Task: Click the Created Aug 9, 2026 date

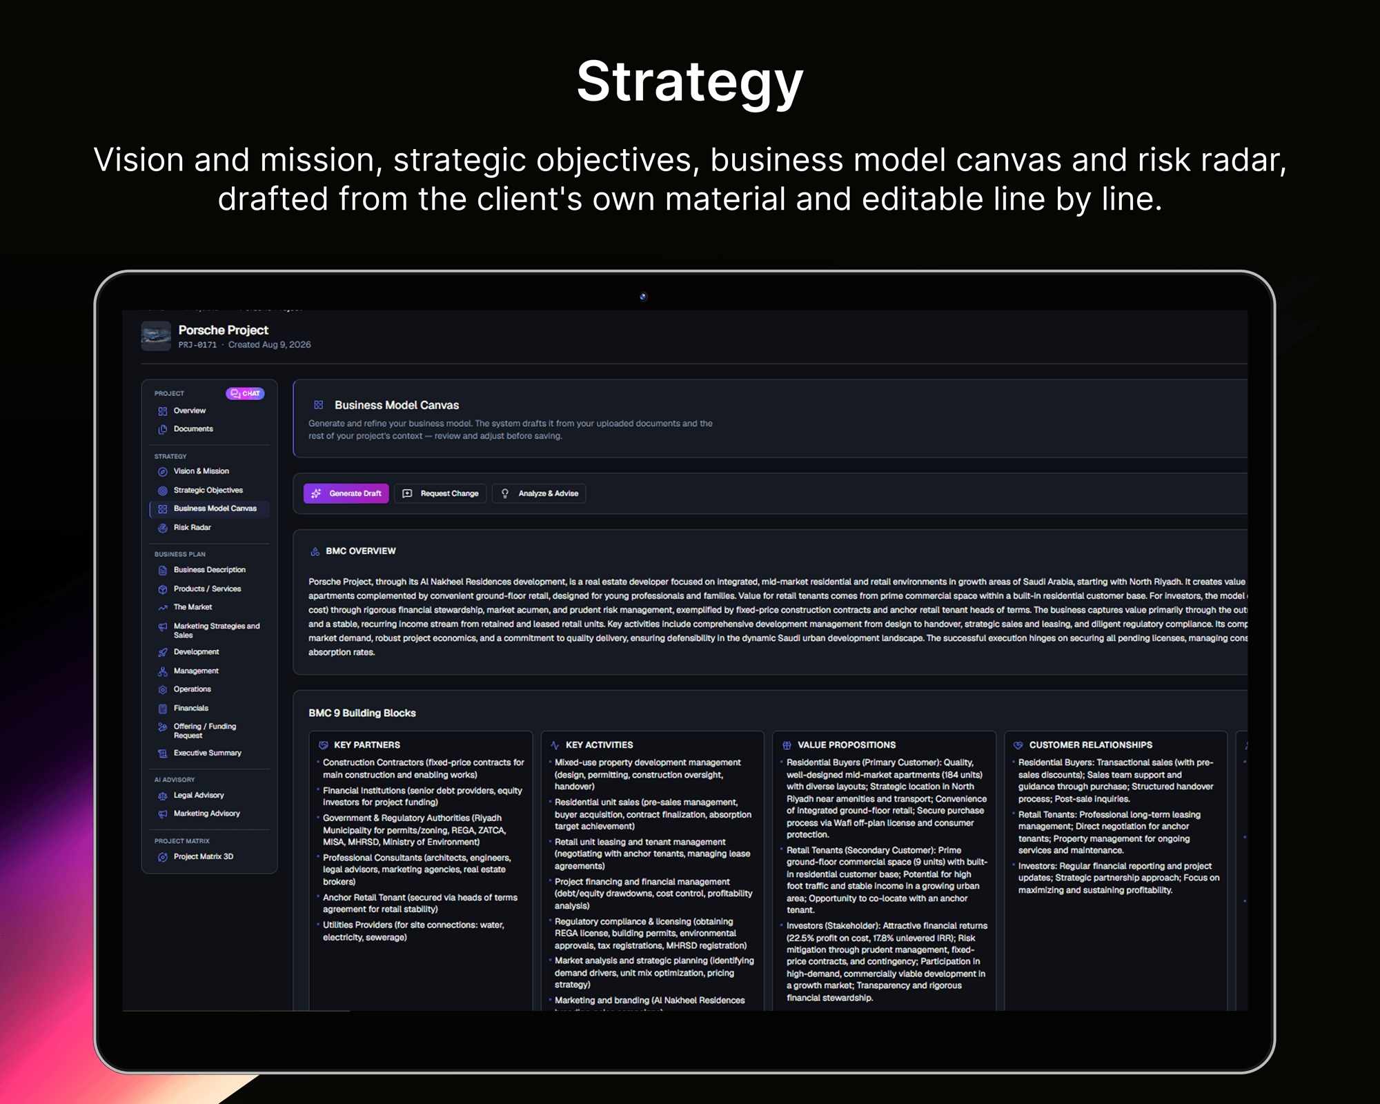Action: 270,345
